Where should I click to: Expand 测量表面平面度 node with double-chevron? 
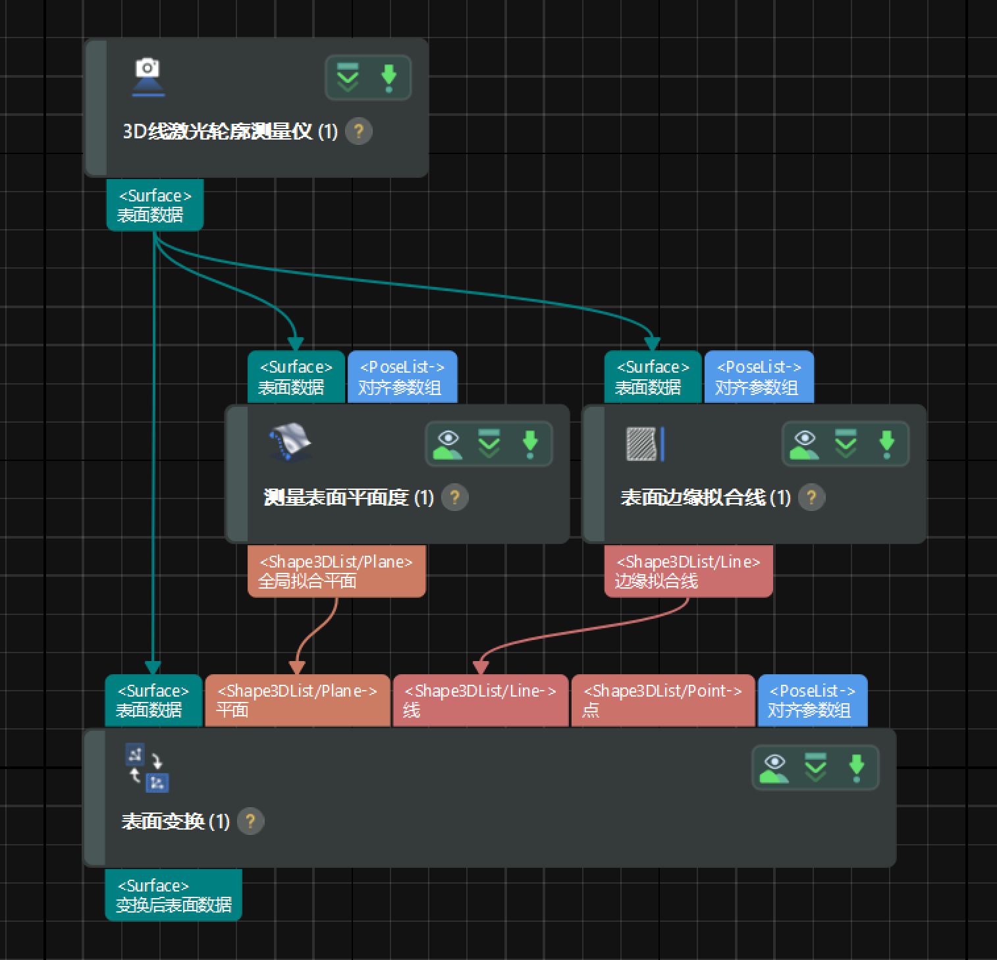[x=489, y=444]
